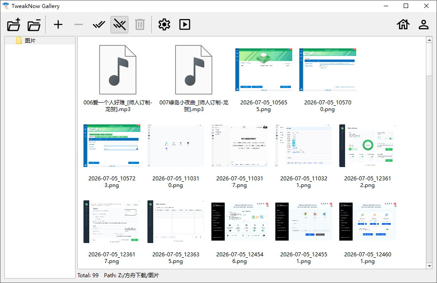Viewport: 437px width, 283px height.
Task: Select thumbnail 2026-07-05_123635.png
Action: coord(175,222)
